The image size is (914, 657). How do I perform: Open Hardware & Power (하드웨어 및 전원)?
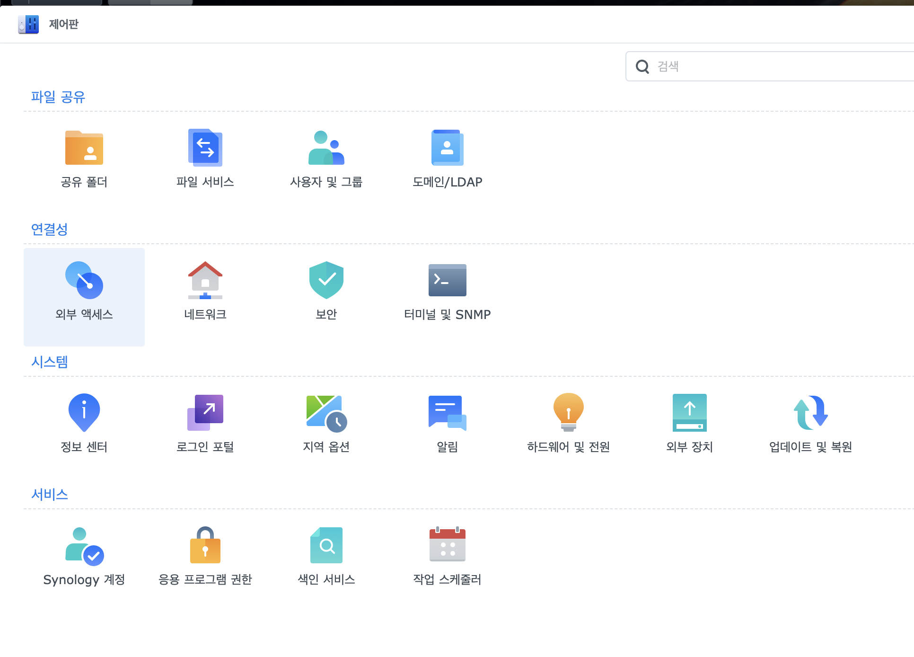click(x=569, y=413)
